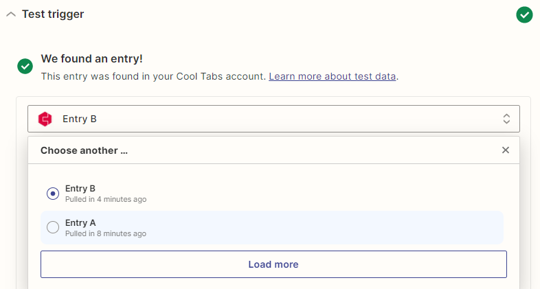
Task: Click Pulled in 8 minutes ago text
Action: tap(106, 233)
